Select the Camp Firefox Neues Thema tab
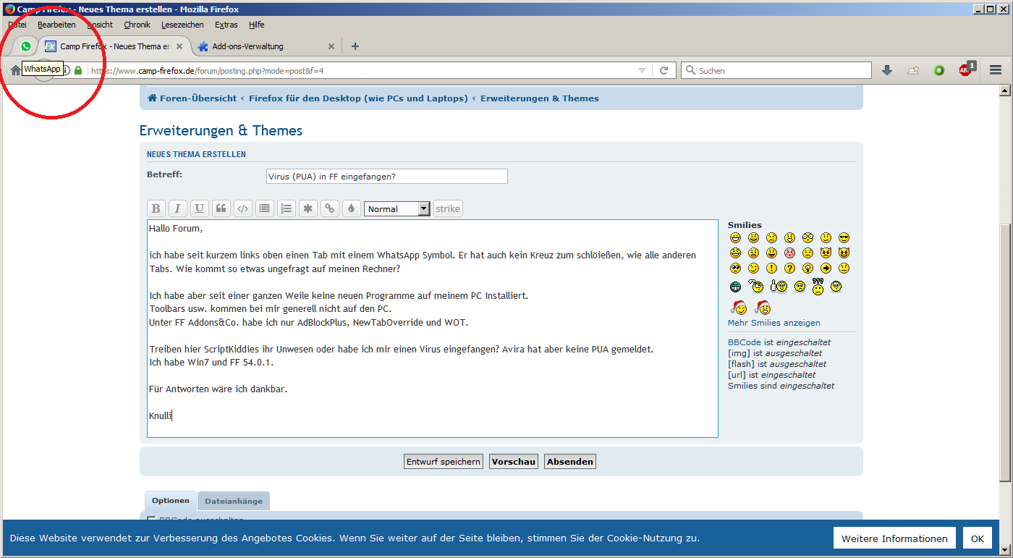1013x558 pixels. (x=115, y=46)
